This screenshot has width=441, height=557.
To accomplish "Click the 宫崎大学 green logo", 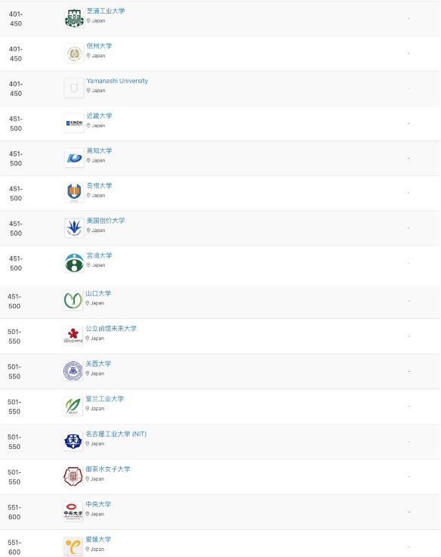I will (74, 263).
